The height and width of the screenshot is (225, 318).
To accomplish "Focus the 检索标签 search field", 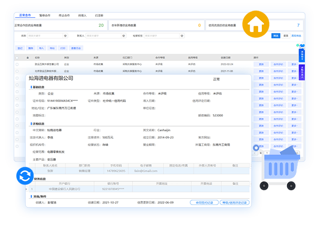I will pyautogui.click(x=162, y=36).
